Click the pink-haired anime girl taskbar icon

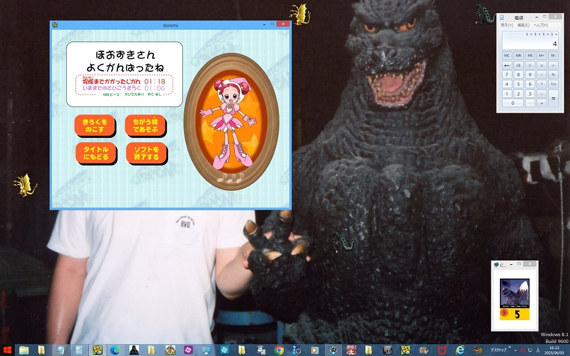pyautogui.click(x=351, y=350)
